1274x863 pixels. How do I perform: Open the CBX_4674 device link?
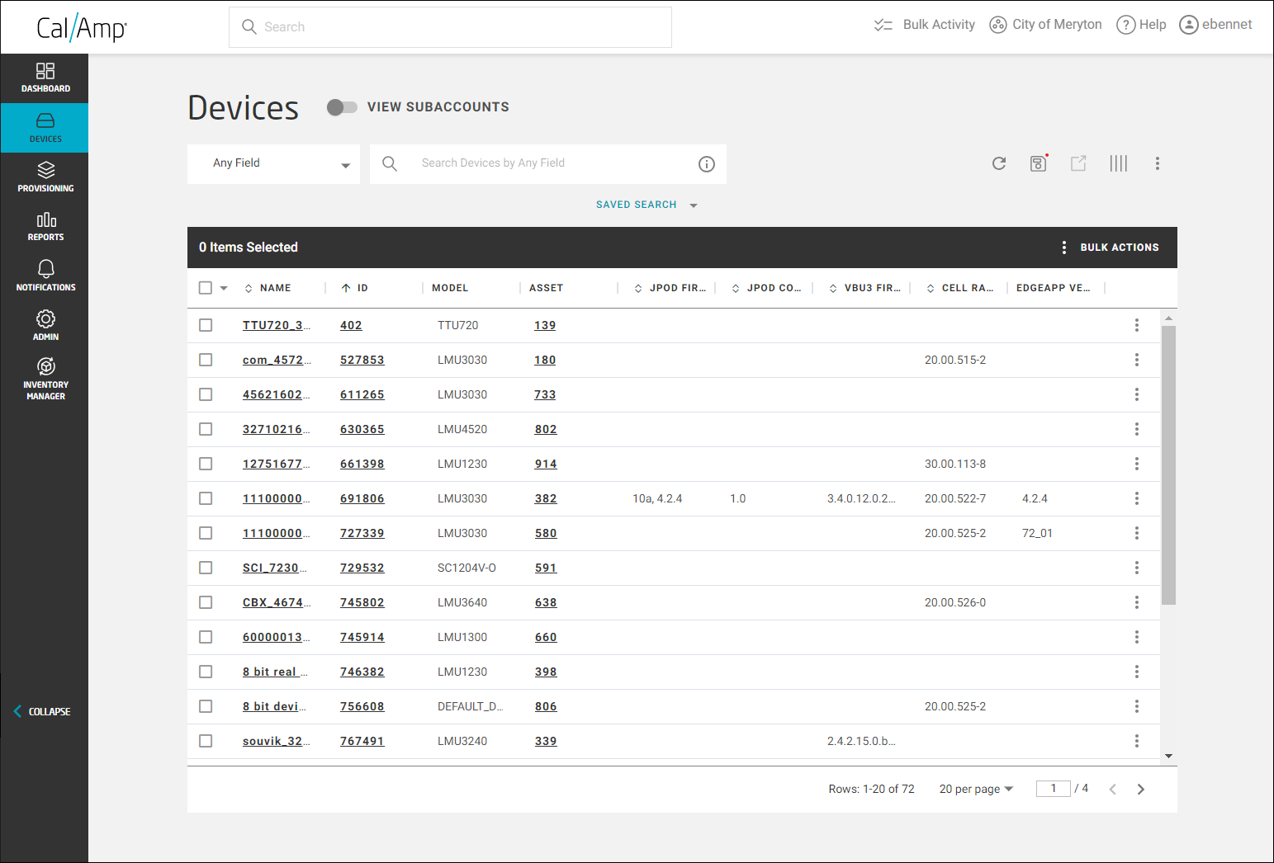[277, 602]
